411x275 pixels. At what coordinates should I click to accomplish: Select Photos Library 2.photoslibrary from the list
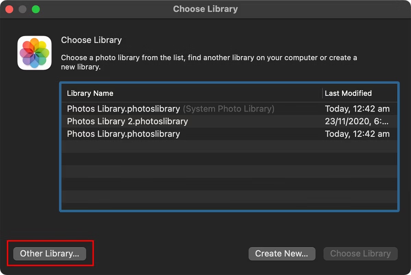[127, 121]
